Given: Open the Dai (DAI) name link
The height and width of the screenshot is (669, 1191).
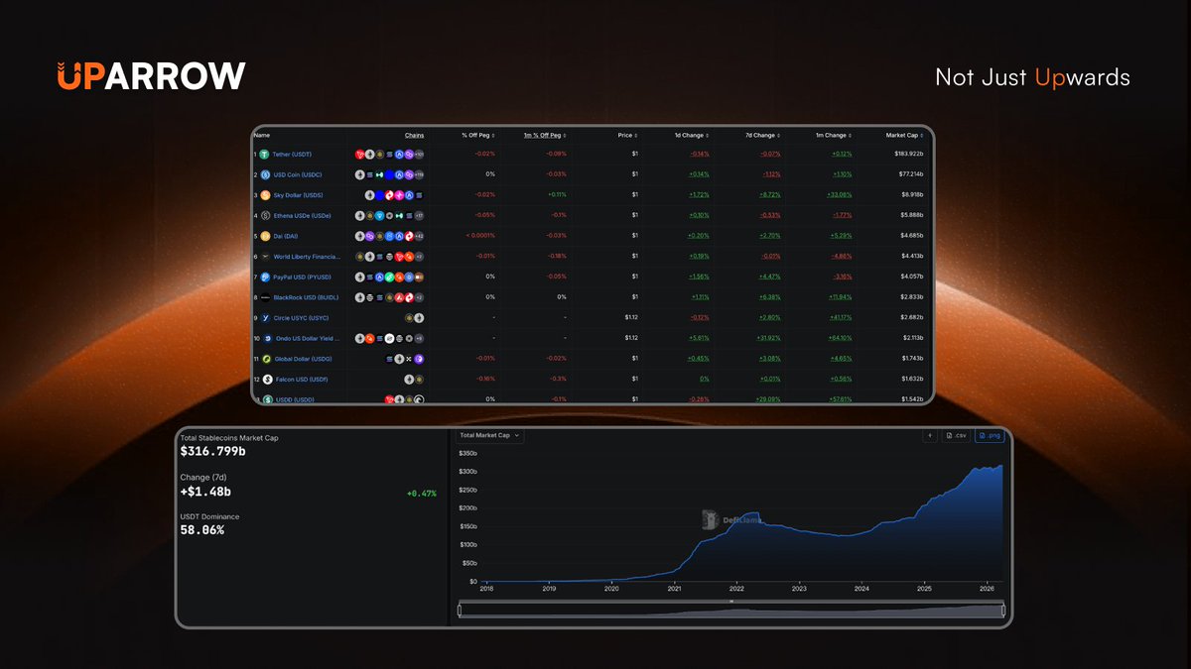Looking at the screenshot, I should click(287, 236).
